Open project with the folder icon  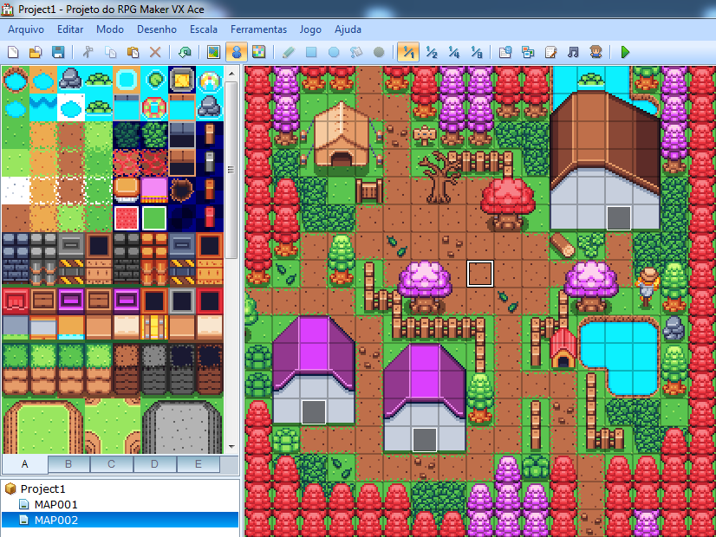(x=36, y=52)
